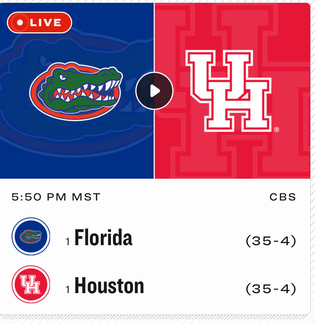
Task: Click the large Florida Gators logo
Action: click(x=76, y=91)
